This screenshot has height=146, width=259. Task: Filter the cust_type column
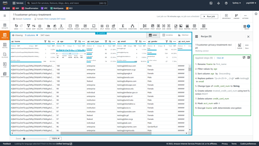click(x=106, y=42)
